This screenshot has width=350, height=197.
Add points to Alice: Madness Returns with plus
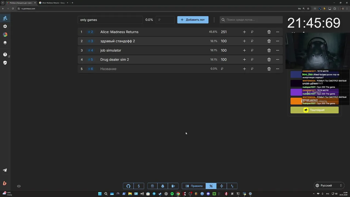pos(244,32)
